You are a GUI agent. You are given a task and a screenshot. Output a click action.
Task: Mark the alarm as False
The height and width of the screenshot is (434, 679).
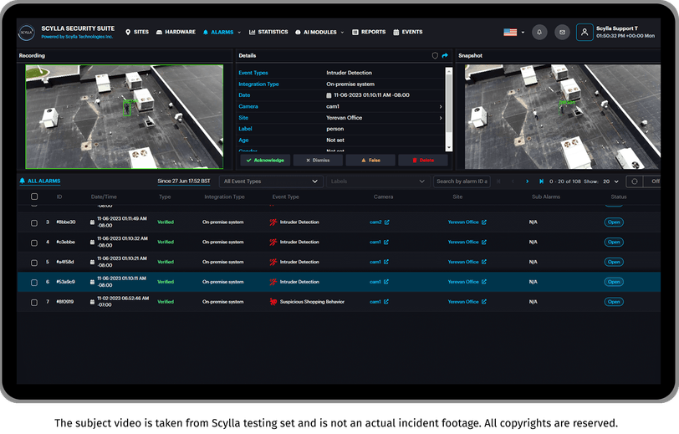point(370,161)
